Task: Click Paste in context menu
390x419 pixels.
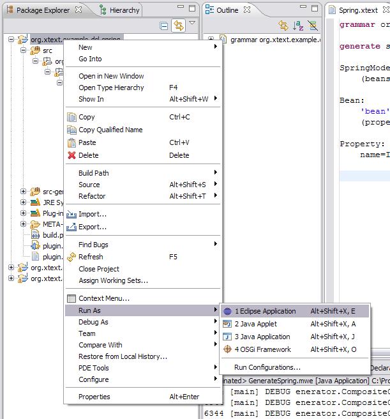Action: [x=143, y=142]
